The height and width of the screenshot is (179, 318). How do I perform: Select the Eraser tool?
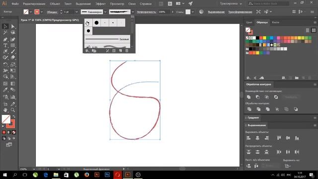click(13, 58)
